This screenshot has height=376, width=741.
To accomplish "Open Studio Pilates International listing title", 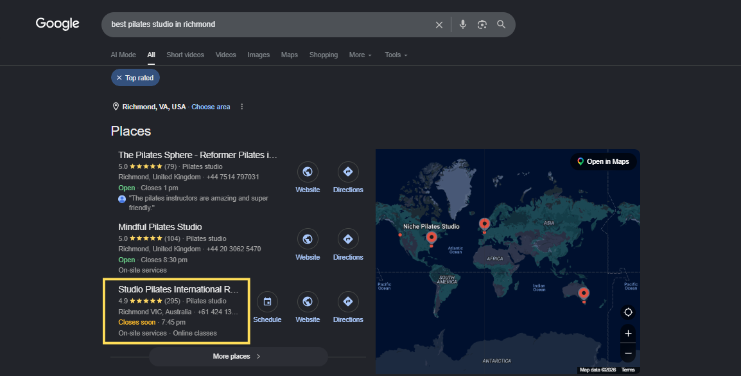I will [x=178, y=289].
